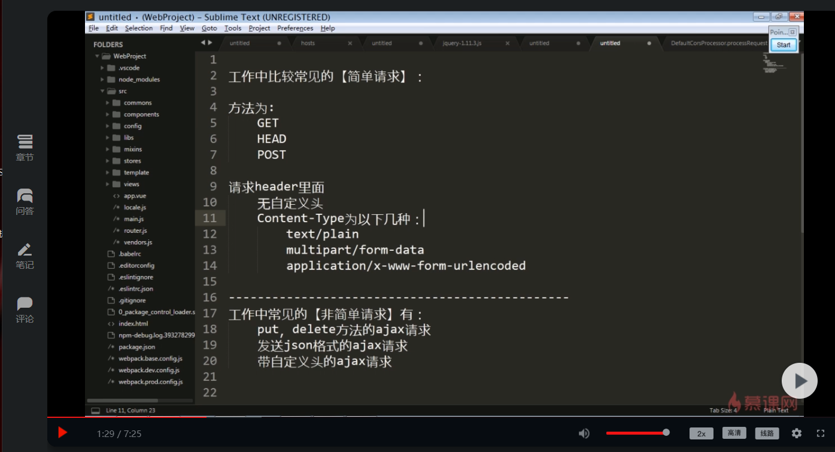Open video settings gear icon

pos(797,433)
